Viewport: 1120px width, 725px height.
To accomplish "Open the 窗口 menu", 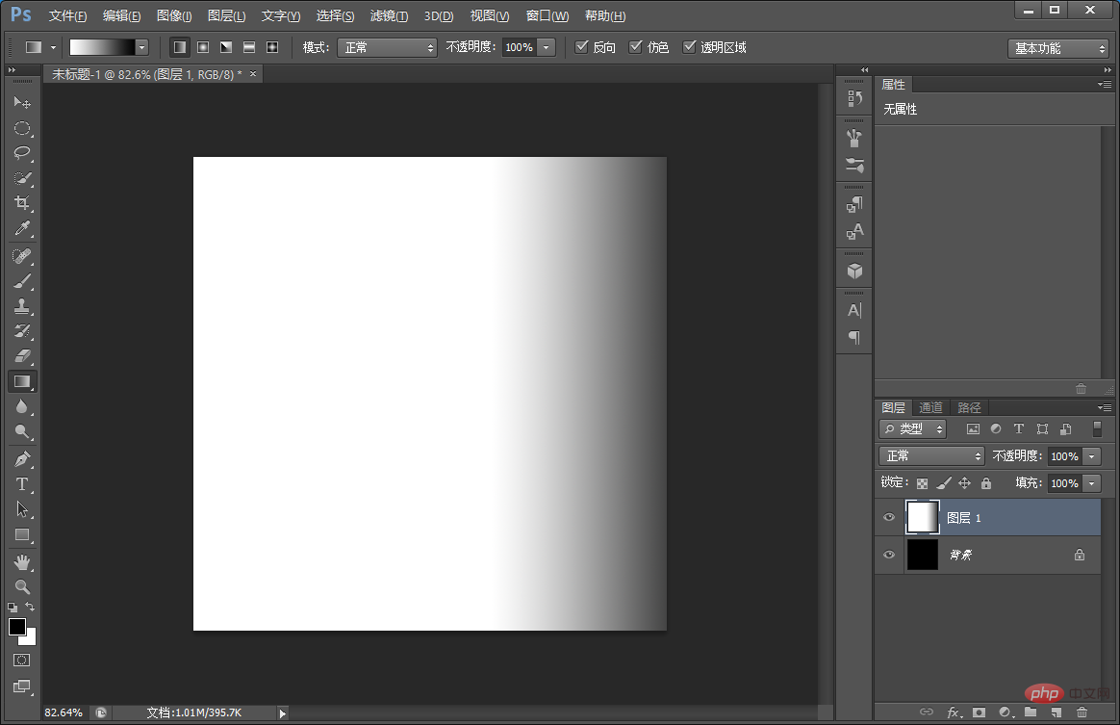I will click(x=547, y=15).
